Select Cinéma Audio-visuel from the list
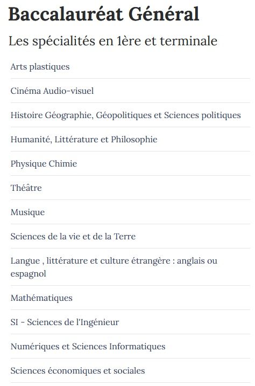Viewport: 255px width, 386px height. [130, 91]
